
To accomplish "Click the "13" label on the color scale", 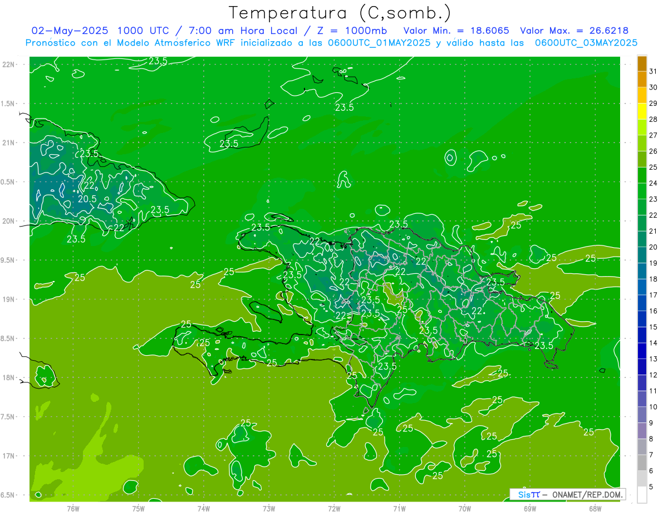I will pos(654,359).
